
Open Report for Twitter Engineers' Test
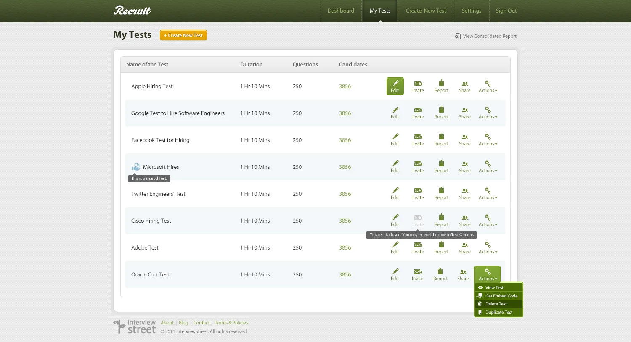tap(441, 194)
